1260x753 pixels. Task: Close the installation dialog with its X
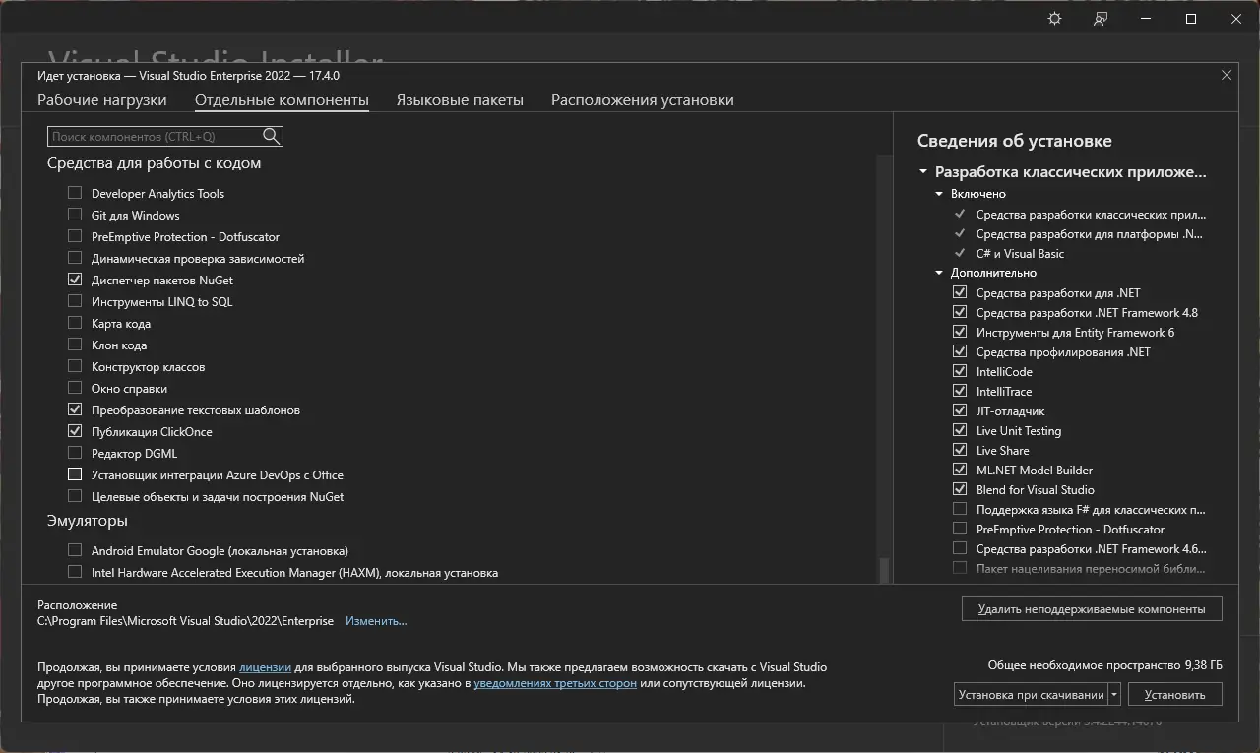1227,75
